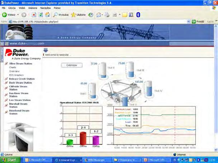Image resolution: width=218 pixels, height=163 pixels.
Task: Click the Unit III cylinder gauge
Action: coord(131,70)
